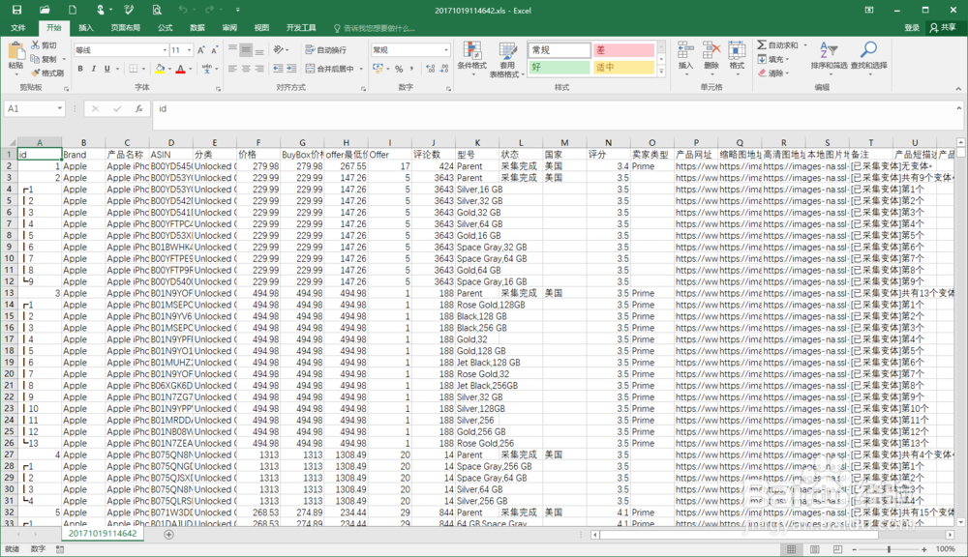Image resolution: width=968 pixels, height=557 pixels.
Task: Increase indent in alignment group
Action: [292, 69]
